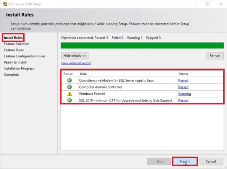Screen dimensions: 227x169
Task: Select SQL 2019 minimum CTP for Upgrade rule text
Action: [126, 100]
